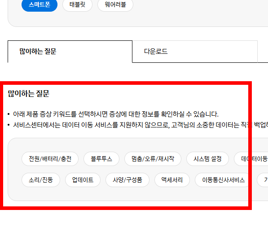Choose the 블루투스 keyword chip
The height and width of the screenshot is (236, 268).
click(101, 159)
